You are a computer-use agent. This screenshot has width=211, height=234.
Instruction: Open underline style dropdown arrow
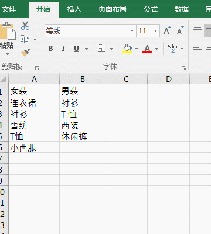[86, 49]
